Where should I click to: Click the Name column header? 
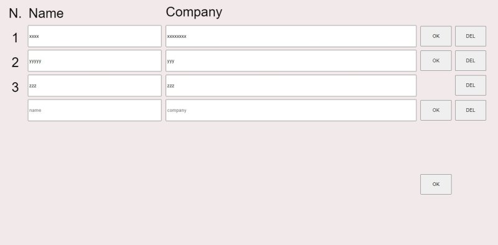click(46, 13)
